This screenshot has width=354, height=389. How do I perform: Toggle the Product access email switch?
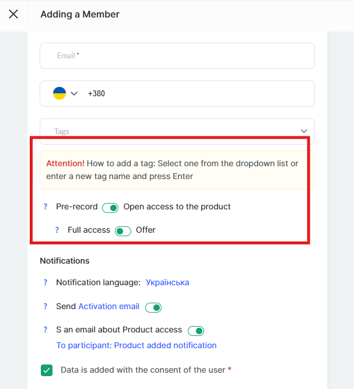point(196,331)
